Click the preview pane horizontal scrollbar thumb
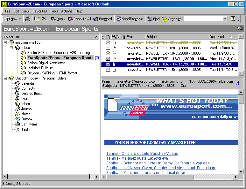The image size is (246, 189). click(x=150, y=177)
